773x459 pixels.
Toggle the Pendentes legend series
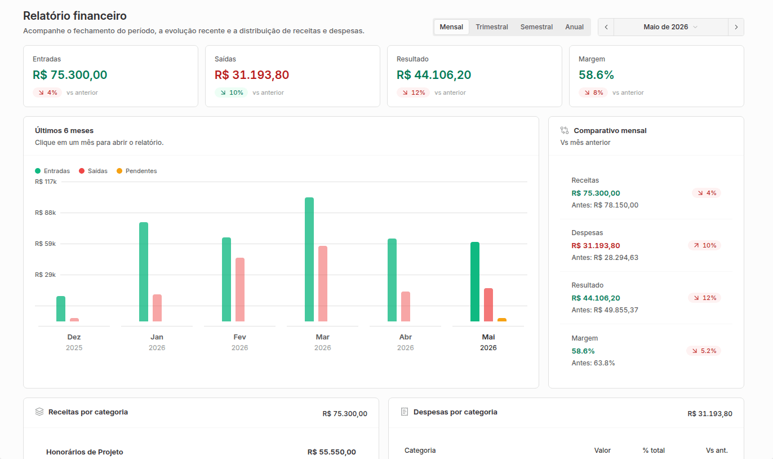[x=136, y=171]
